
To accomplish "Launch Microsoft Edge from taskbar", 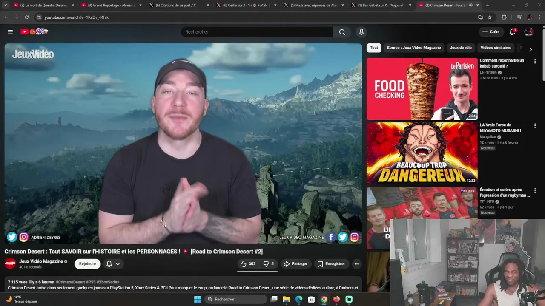I will [x=299, y=299].
